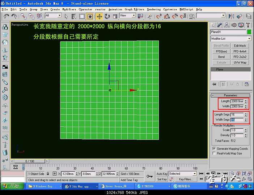Switch to the Display command panel tab
This screenshot has width=254, height=195.
(241, 25)
